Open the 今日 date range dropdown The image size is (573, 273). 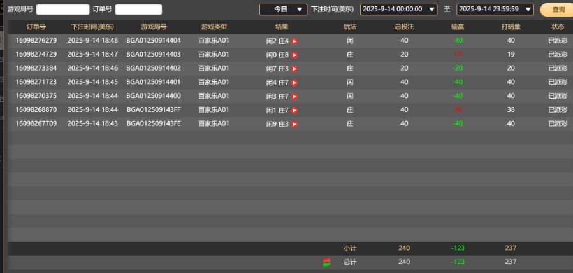coord(284,10)
